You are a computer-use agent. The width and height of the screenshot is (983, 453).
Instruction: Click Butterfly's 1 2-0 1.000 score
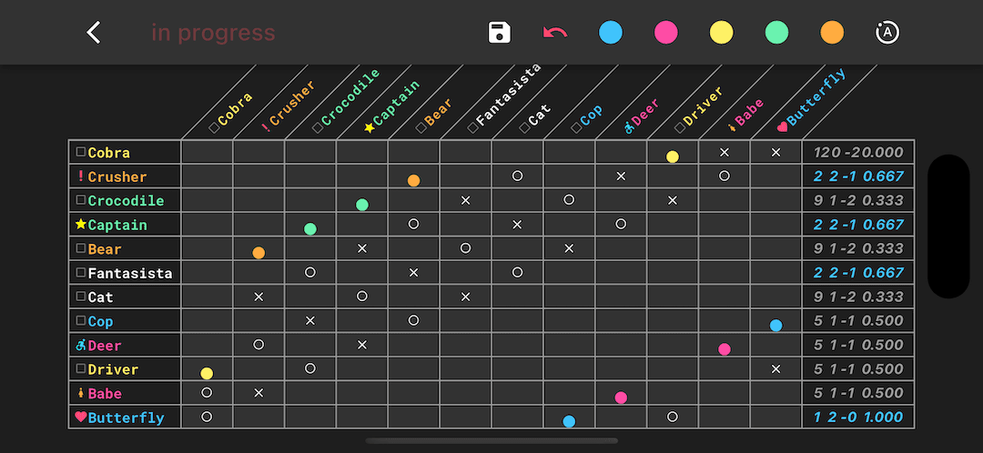(x=858, y=418)
